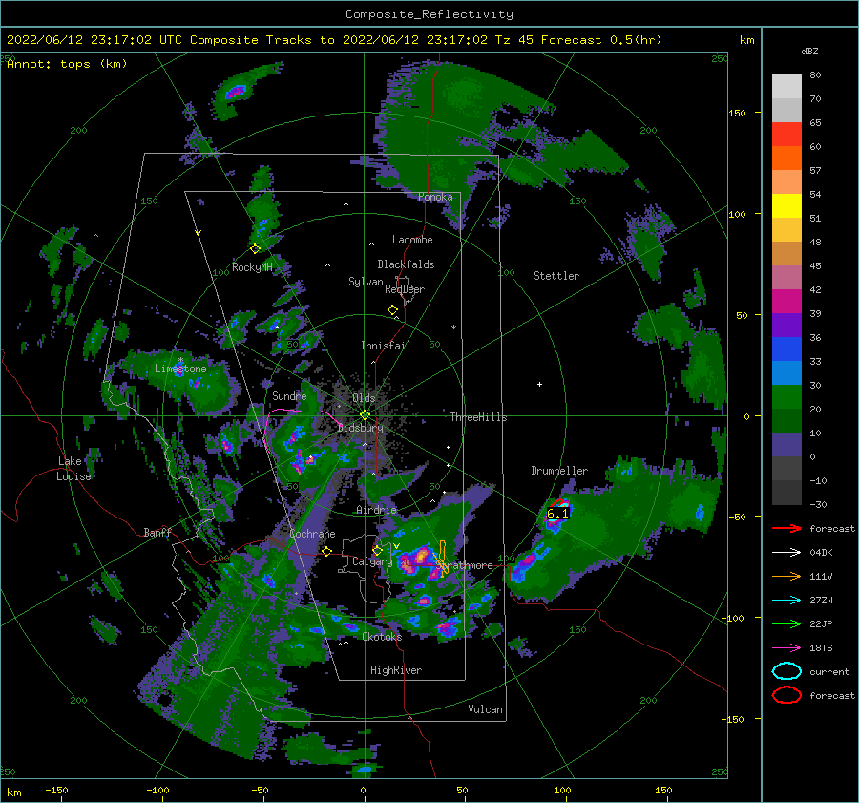Click the Banff label
This screenshot has width=859, height=803.
pyautogui.click(x=157, y=533)
